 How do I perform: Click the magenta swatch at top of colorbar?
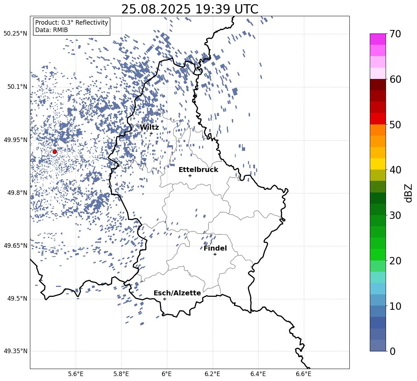(x=378, y=39)
